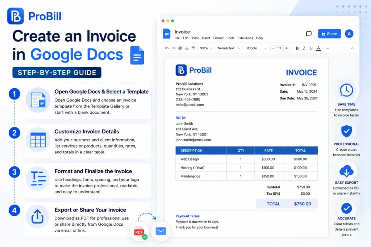Open the Insert menu
This screenshot has height=247, width=371.
[206, 38]
